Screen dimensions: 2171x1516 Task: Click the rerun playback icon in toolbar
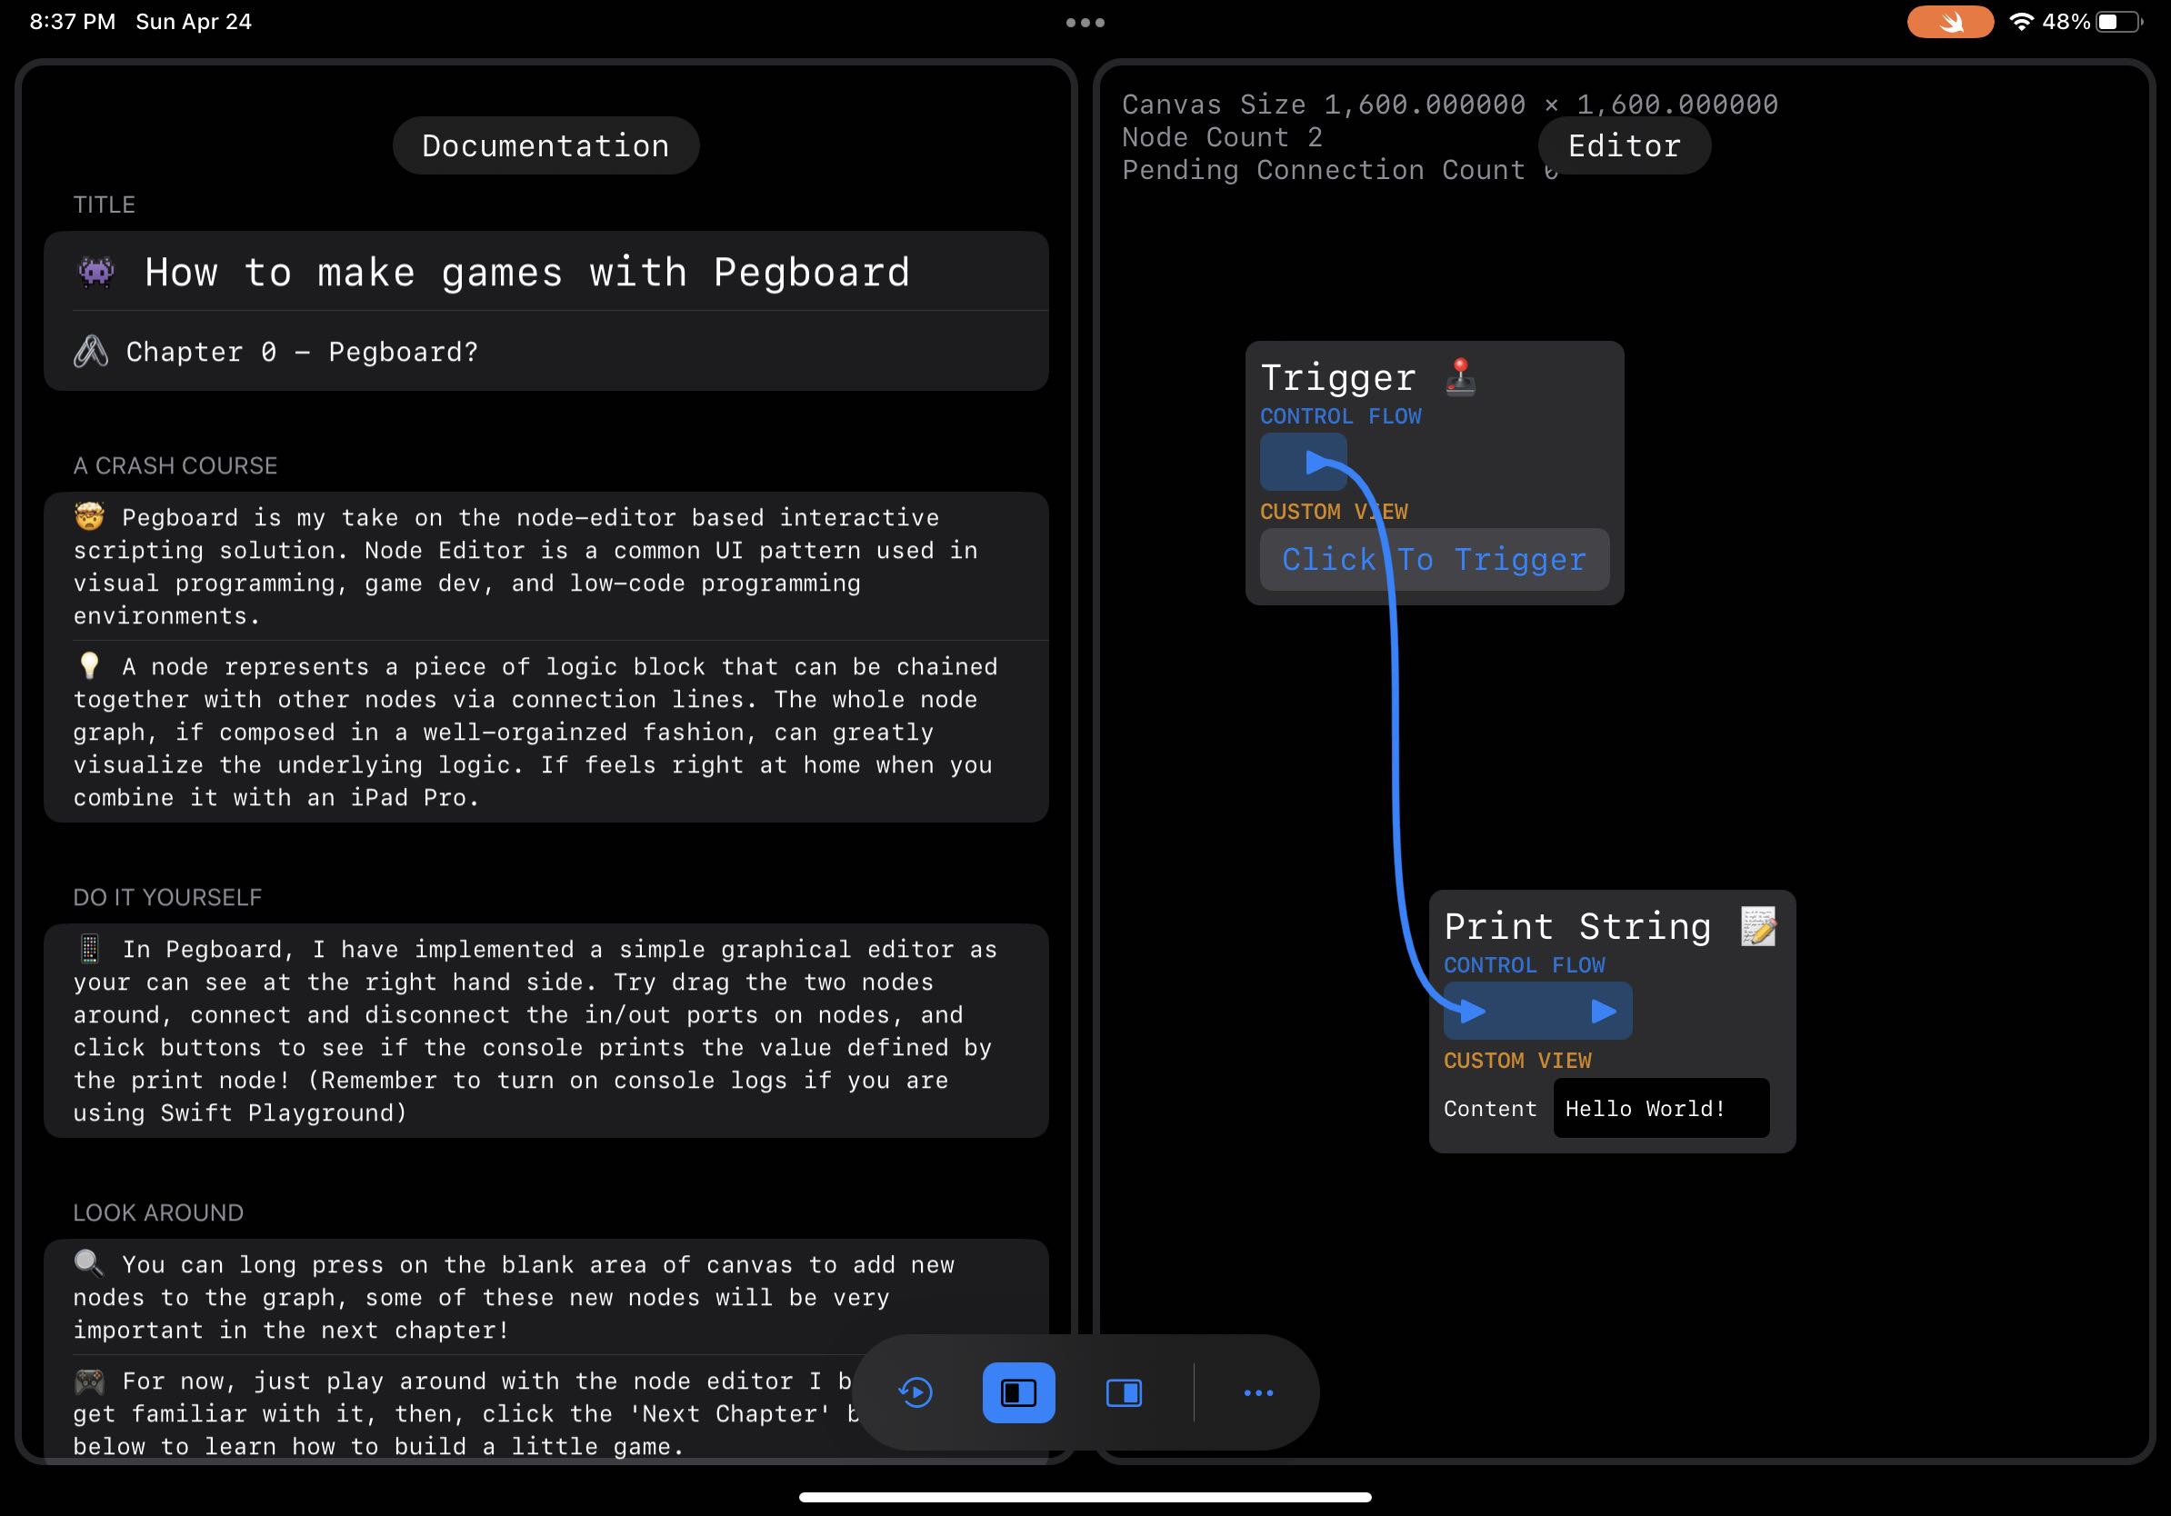[x=915, y=1392]
